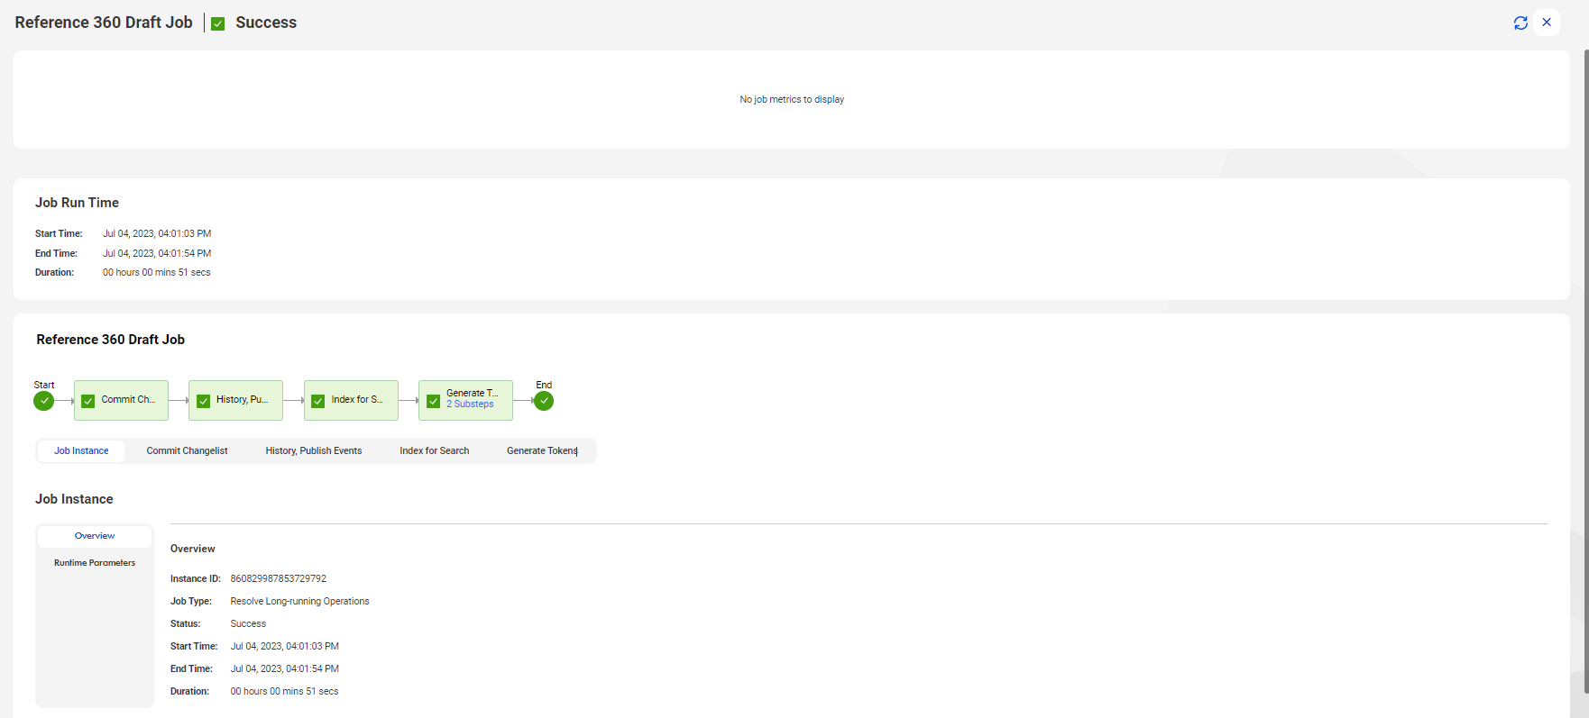1589x718 pixels.
Task: Click the End node checkmark circle
Action: point(544,401)
